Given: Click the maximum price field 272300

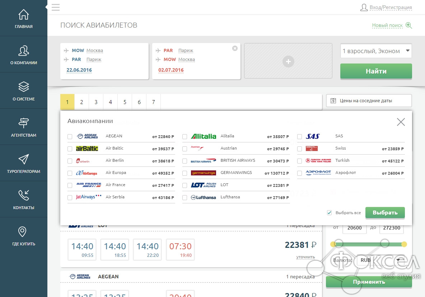Looking at the screenshot, I should pyautogui.click(x=392, y=228).
